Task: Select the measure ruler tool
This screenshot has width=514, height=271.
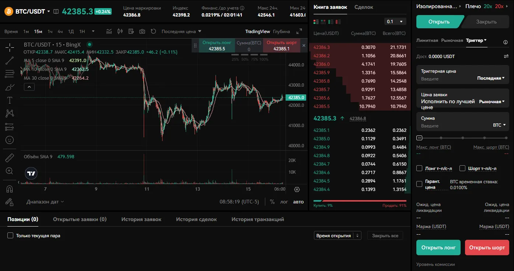Action: [x=10, y=158]
